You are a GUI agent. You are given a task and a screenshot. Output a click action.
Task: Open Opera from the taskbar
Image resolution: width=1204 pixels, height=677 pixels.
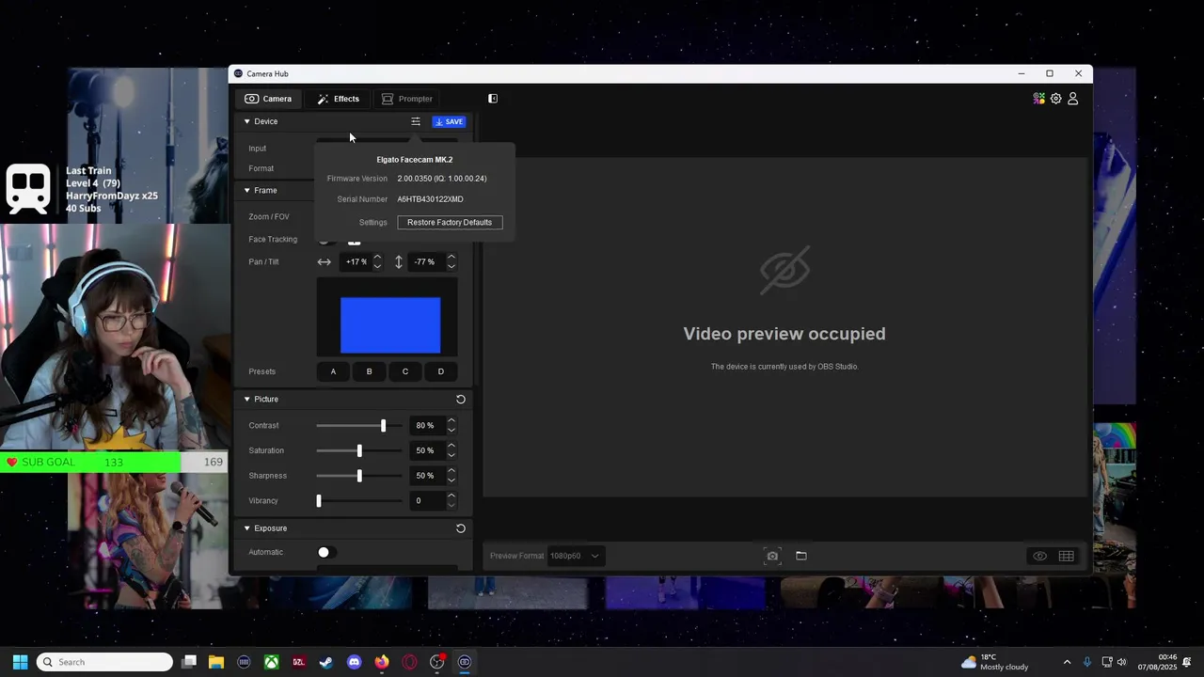tap(409, 662)
